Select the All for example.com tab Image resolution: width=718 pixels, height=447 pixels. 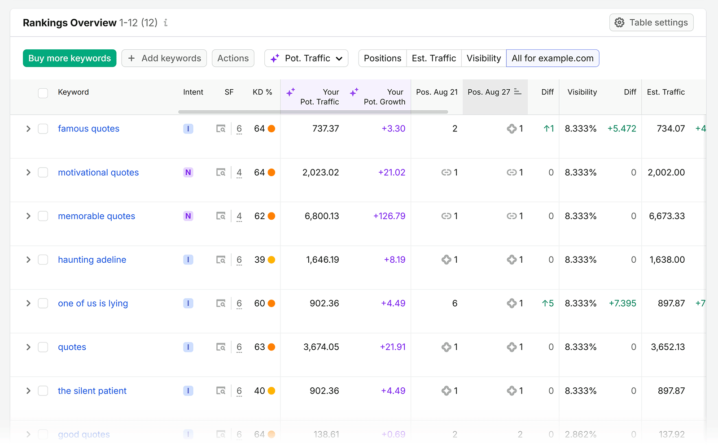click(552, 58)
